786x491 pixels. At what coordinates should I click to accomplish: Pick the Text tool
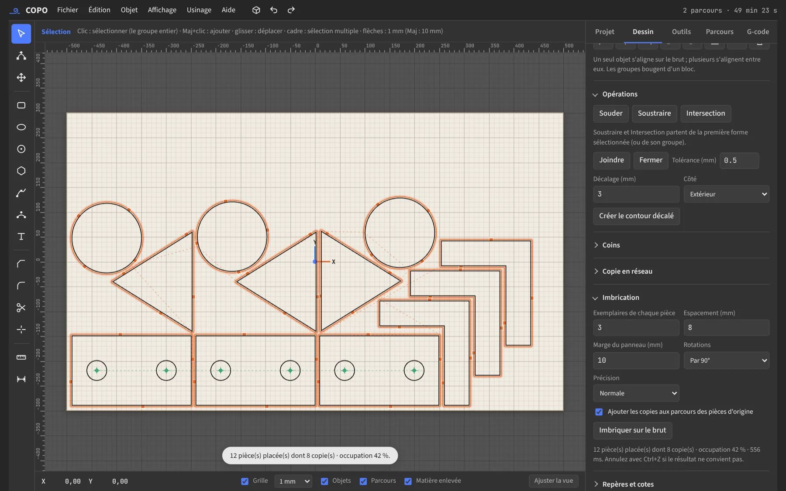(21, 236)
